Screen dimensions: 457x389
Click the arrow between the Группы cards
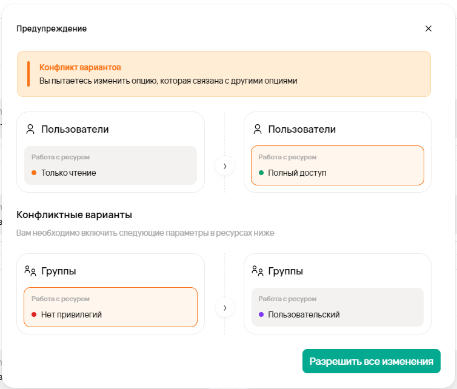point(225,308)
